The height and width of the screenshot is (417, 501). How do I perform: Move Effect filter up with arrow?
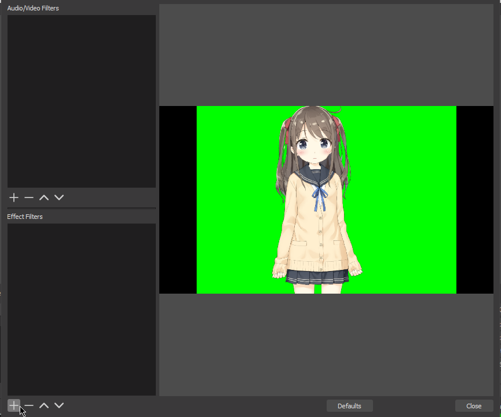click(44, 405)
